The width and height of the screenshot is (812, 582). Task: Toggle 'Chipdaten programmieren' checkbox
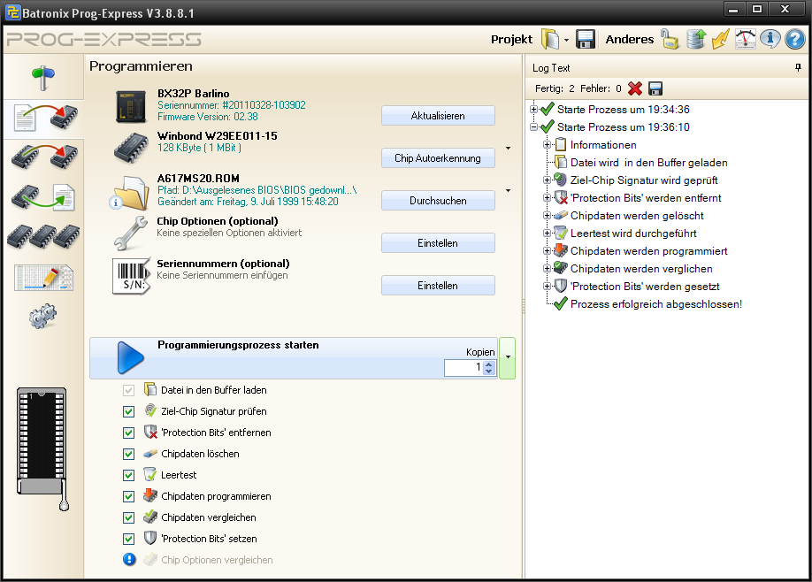128,496
